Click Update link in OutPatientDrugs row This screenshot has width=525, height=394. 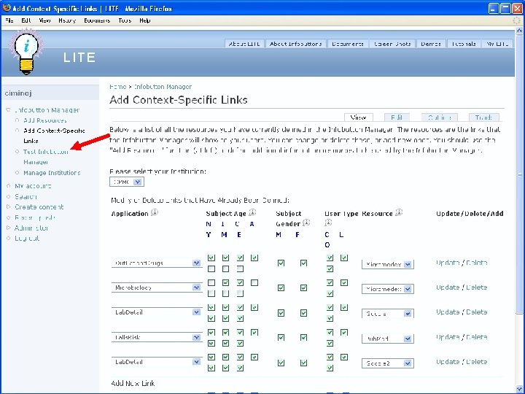click(447, 263)
